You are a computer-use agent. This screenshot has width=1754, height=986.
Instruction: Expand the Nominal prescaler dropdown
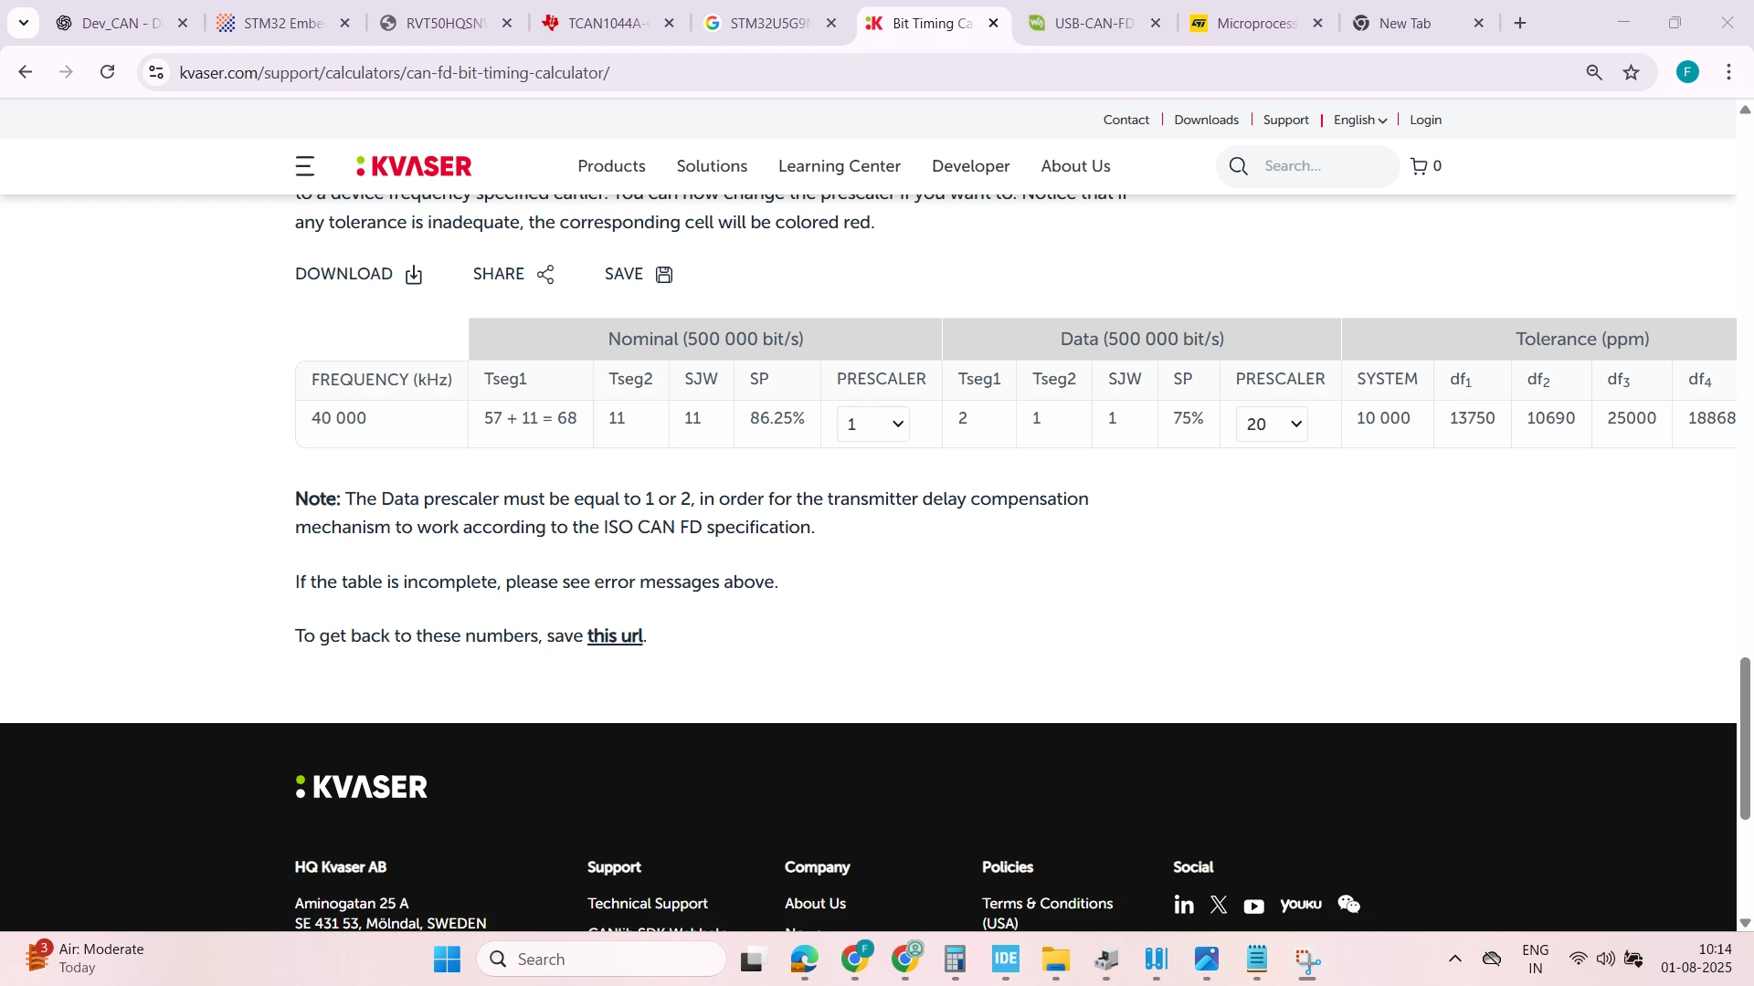873,425
